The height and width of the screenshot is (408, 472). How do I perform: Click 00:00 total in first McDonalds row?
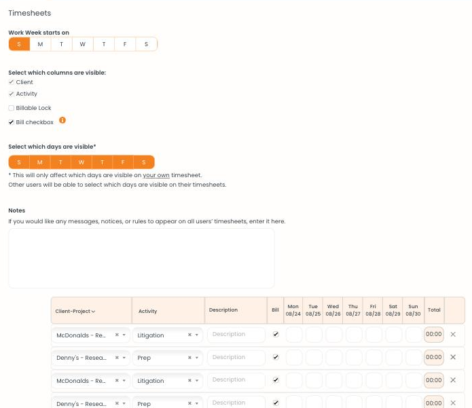pos(434,334)
